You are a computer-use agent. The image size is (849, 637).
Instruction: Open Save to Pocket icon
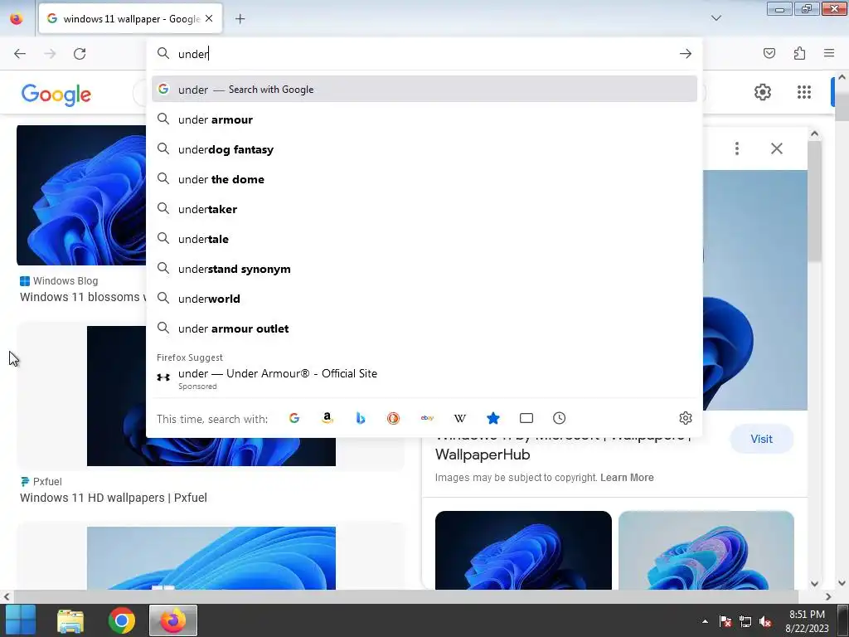(769, 53)
